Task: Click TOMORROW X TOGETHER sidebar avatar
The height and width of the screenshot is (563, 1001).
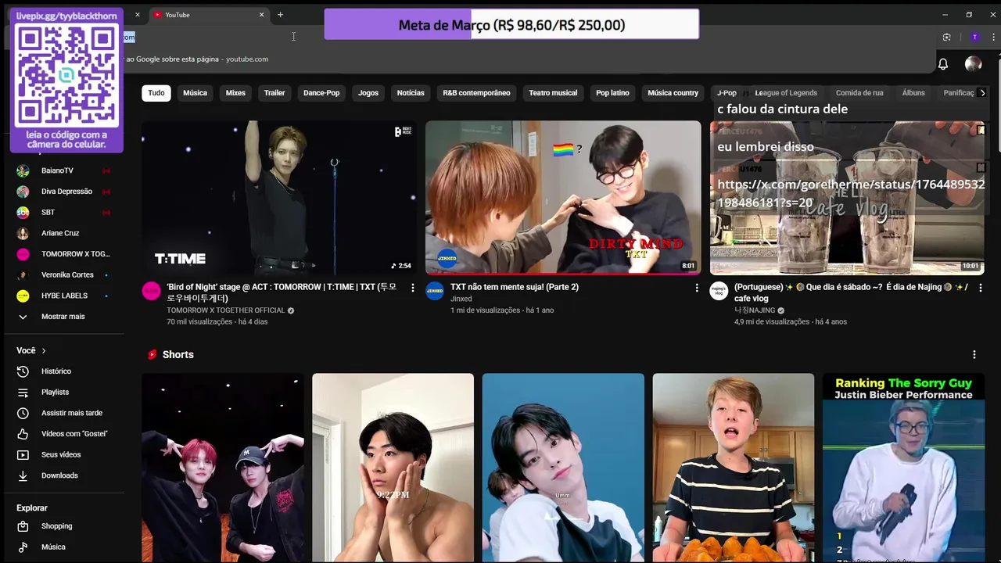Action: click(23, 254)
